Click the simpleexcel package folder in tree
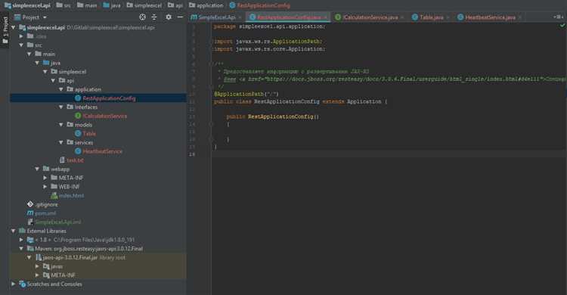 [69, 72]
